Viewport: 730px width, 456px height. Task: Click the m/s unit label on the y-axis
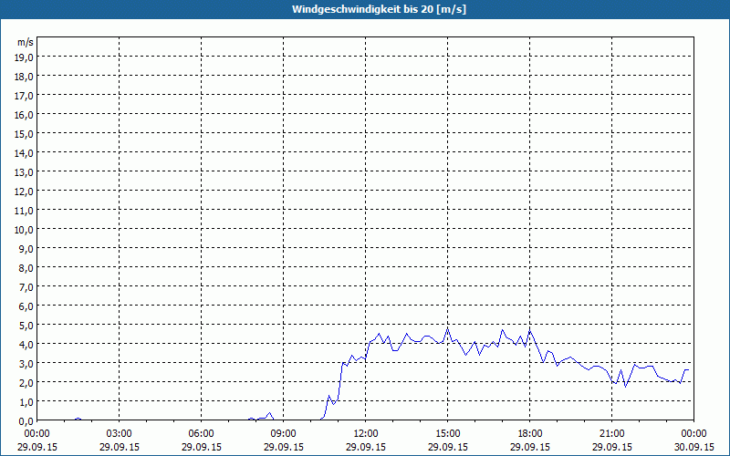26,42
